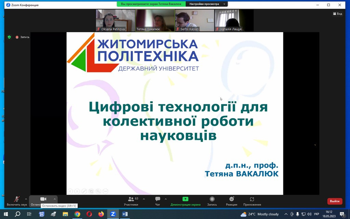Screen dimensions: 350x219
Task: Click next slide arrow on shared slide
Action: click(77, 191)
